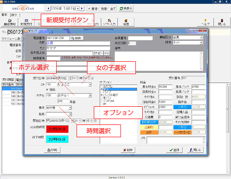Select history row number 230
This screenshot has width=231, height=179.
(x=13, y=100)
